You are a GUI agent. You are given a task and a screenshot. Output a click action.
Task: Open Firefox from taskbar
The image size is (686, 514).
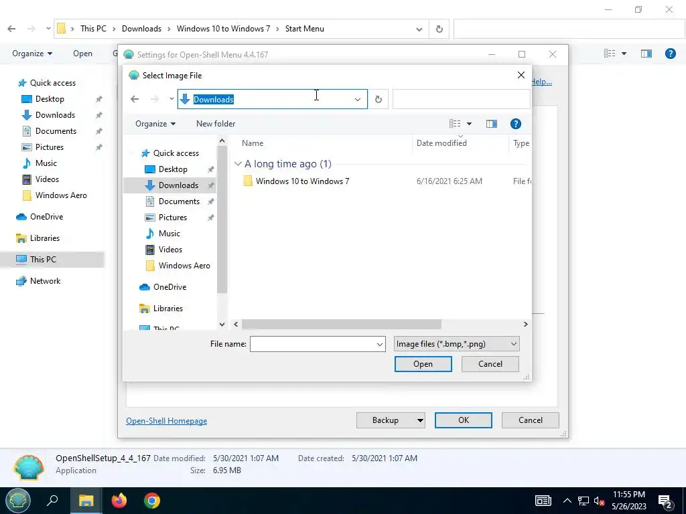tap(119, 501)
